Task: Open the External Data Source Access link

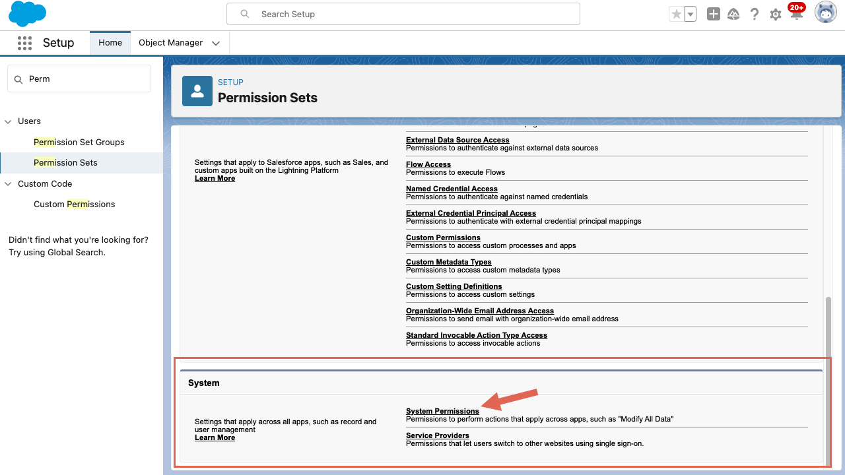Action: [x=457, y=140]
